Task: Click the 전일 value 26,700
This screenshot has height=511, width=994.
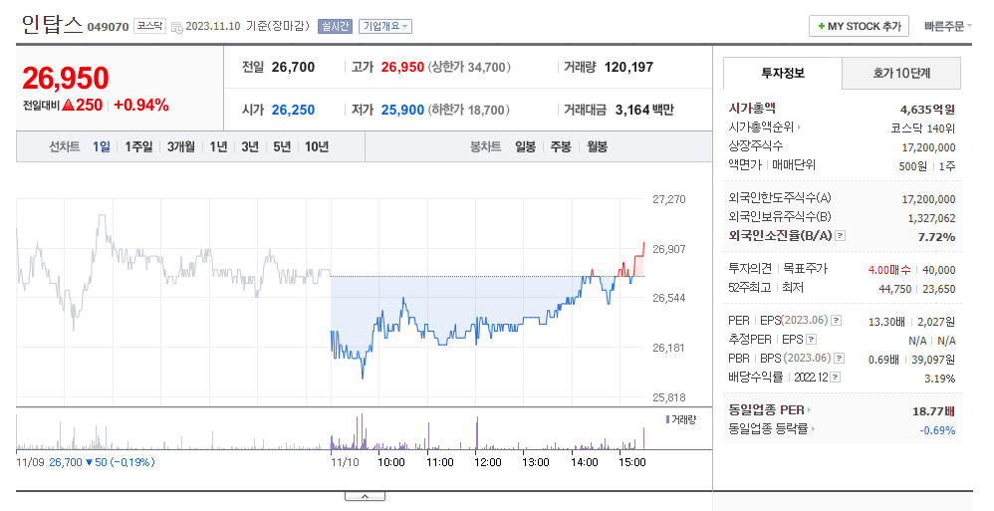Action: (293, 67)
